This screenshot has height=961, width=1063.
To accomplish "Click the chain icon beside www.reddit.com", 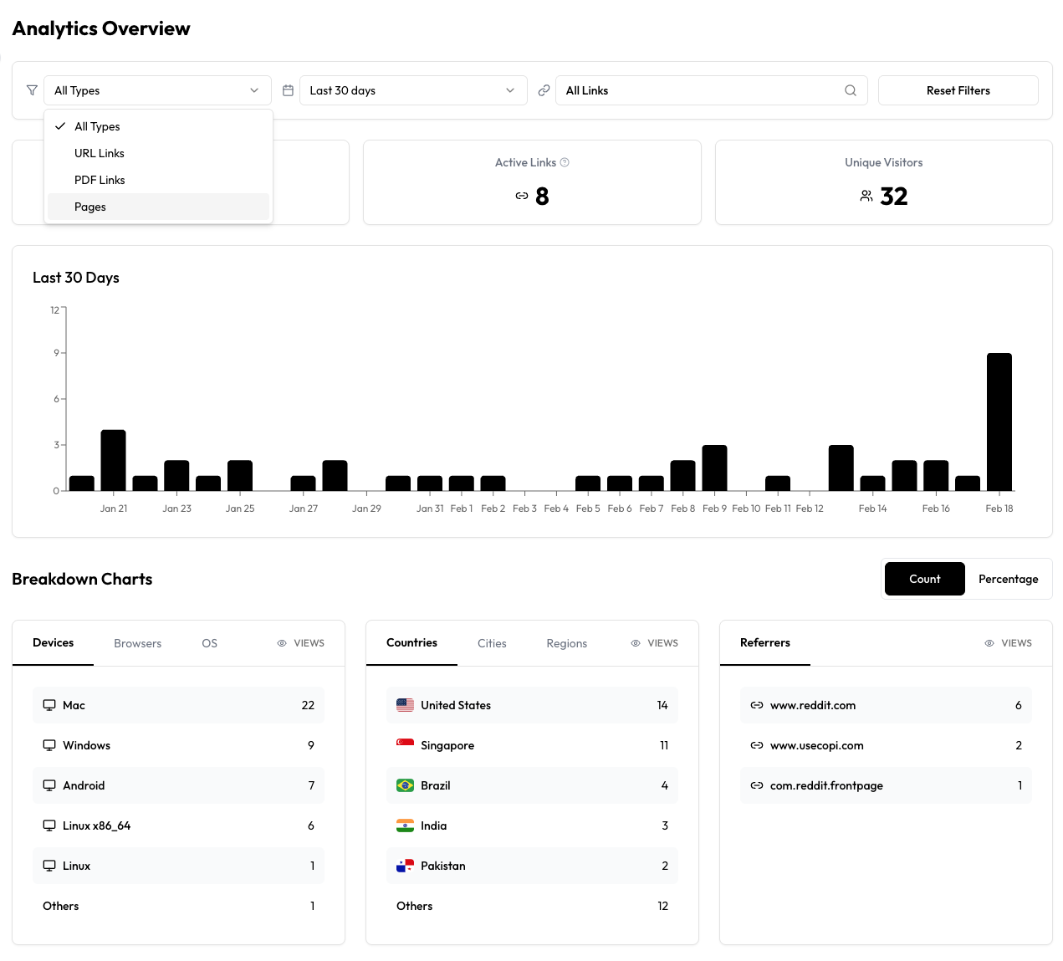I will (x=757, y=705).
